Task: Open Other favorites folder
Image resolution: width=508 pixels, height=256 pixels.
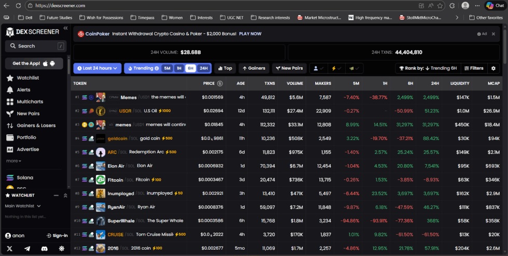Action: pos(486,18)
